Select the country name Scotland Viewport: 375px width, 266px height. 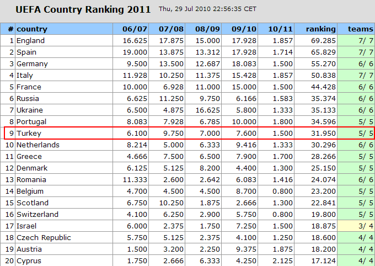(x=33, y=203)
